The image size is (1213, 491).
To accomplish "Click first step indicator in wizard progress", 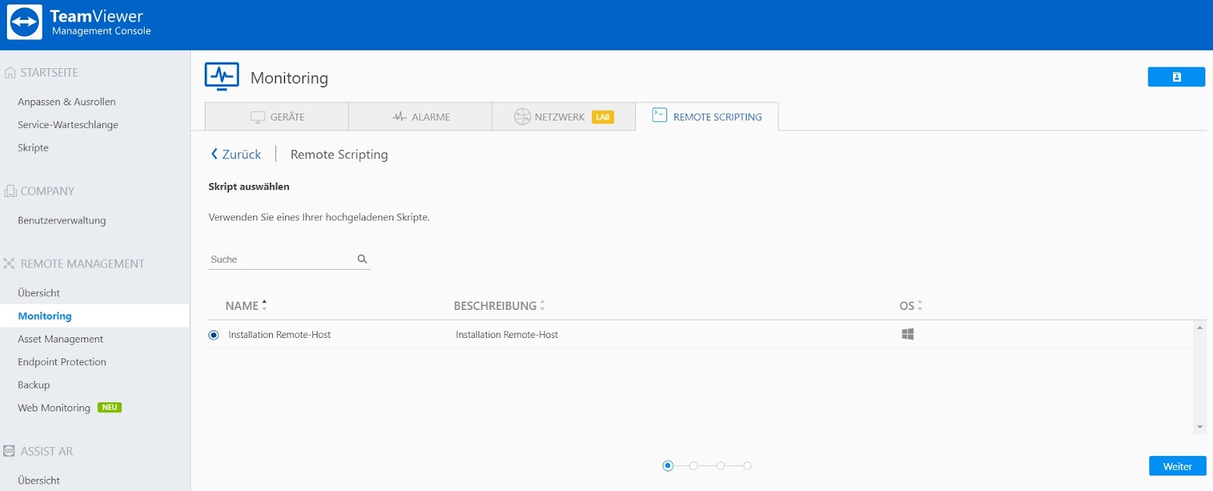I will (667, 466).
